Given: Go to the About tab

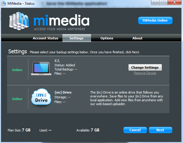Looking at the screenshot, I should [137, 38].
